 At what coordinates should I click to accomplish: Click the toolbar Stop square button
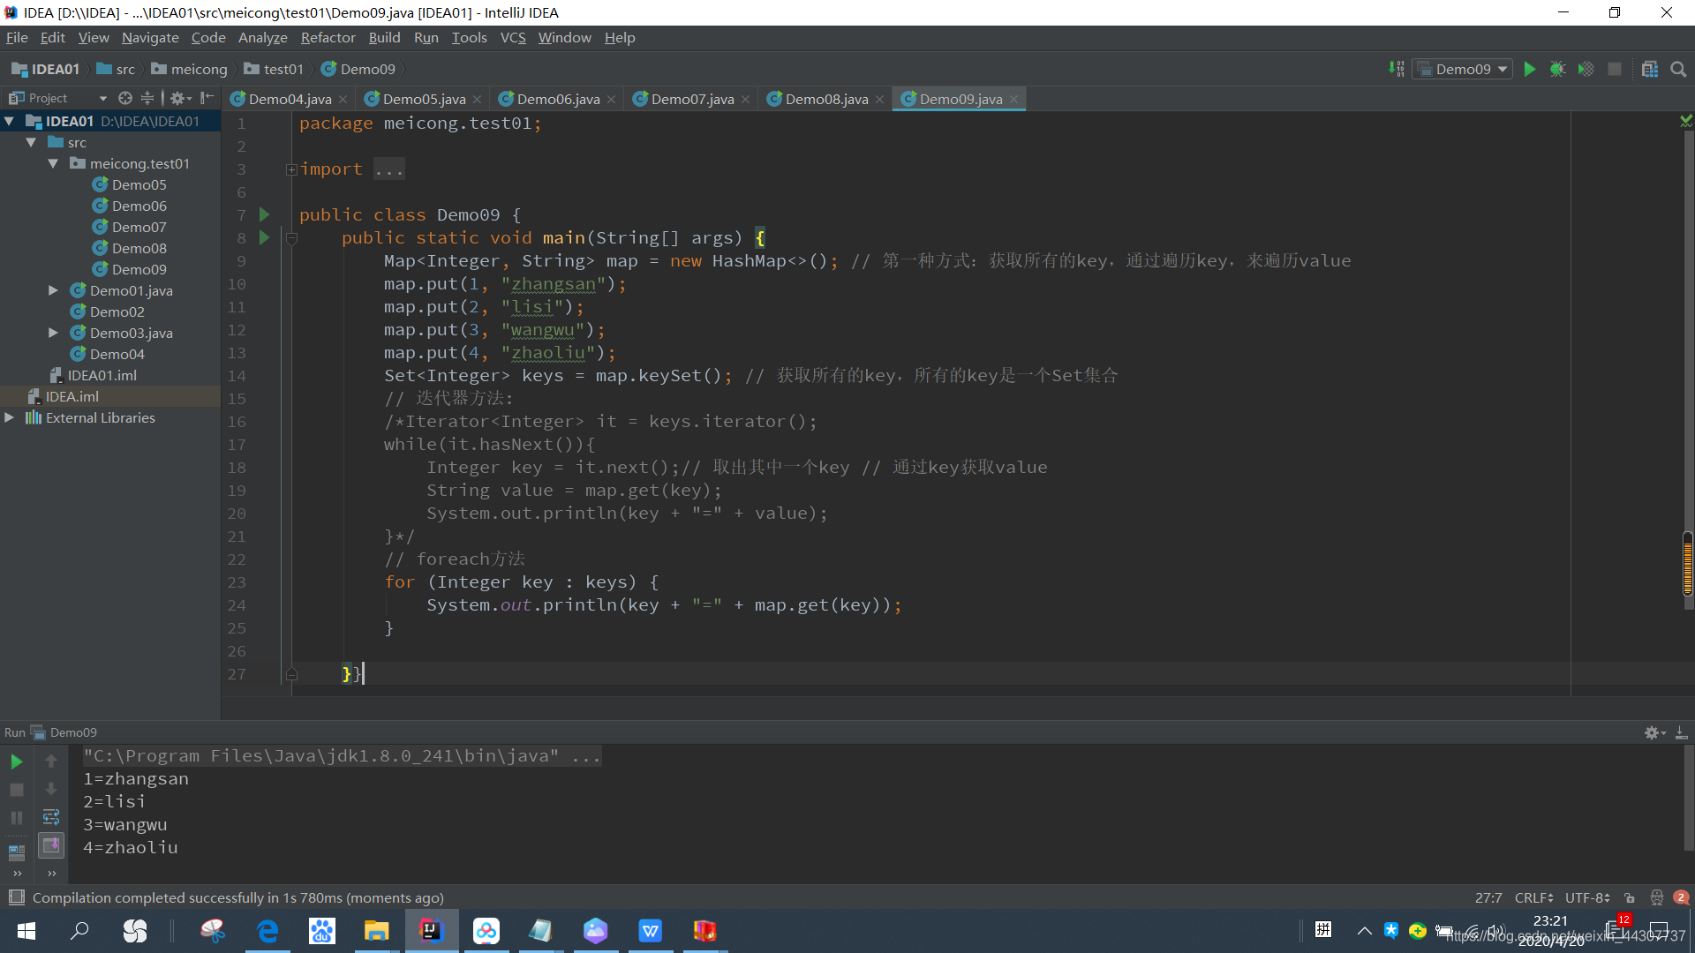(x=1615, y=69)
